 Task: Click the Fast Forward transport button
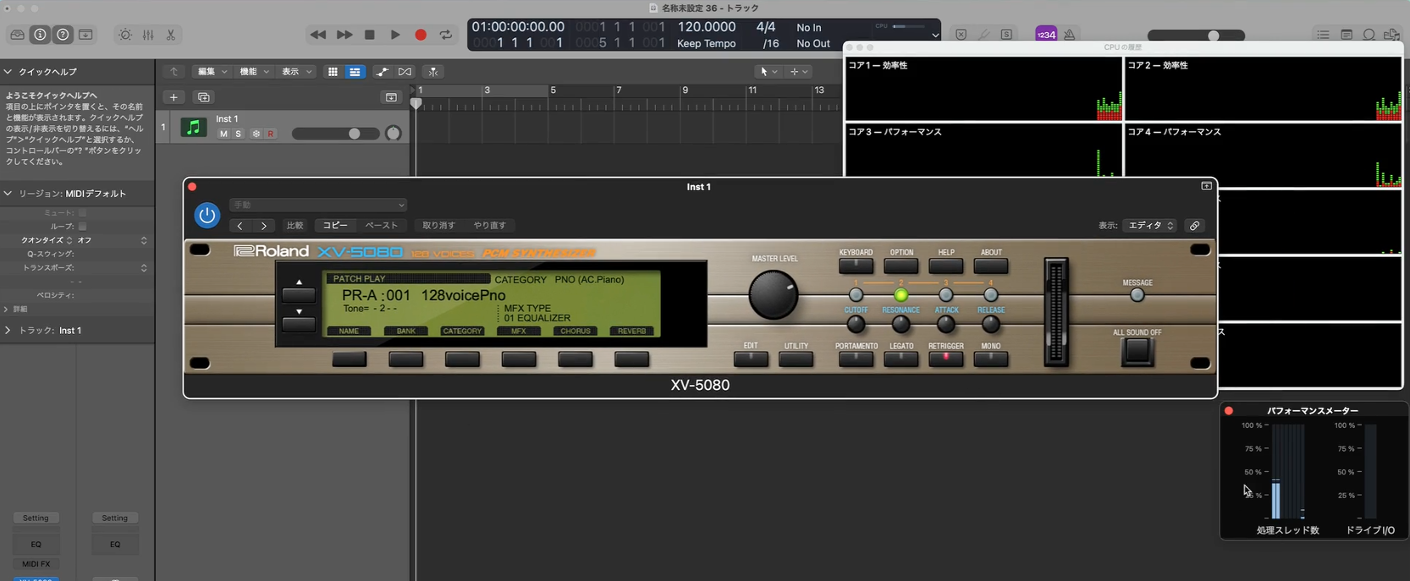pos(344,35)
